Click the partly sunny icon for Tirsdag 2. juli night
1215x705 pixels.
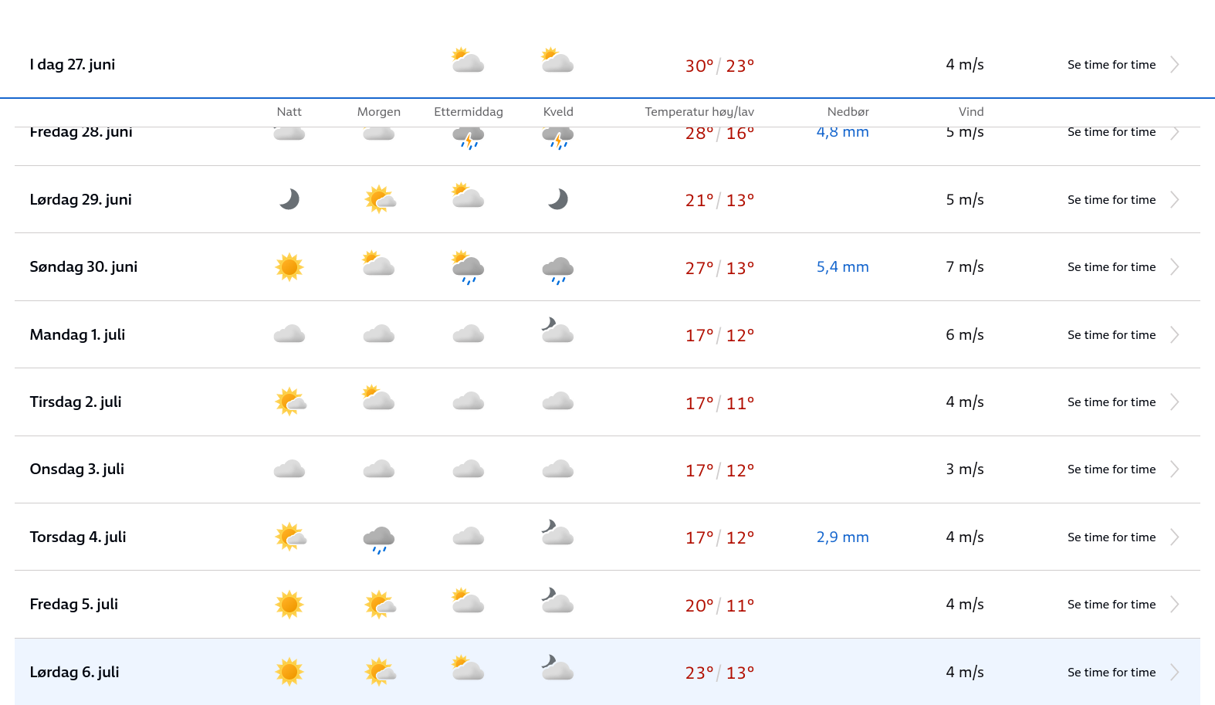tap(291, 402)
